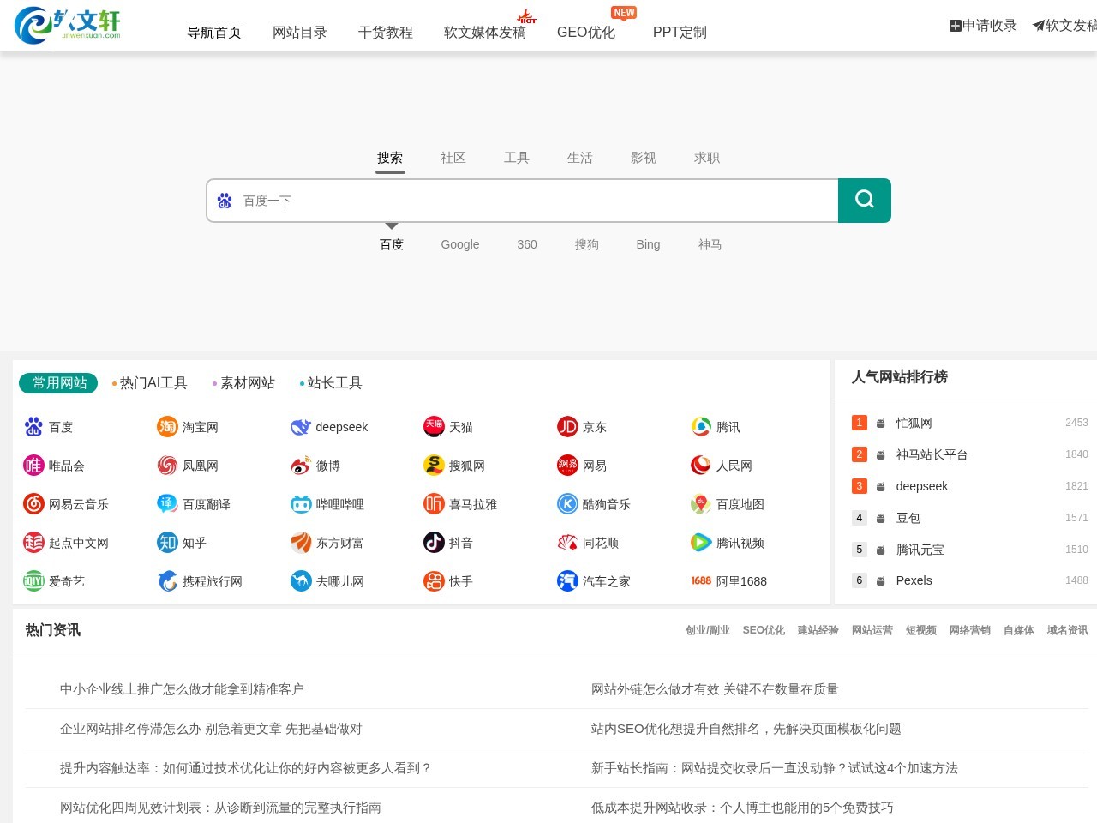
Task: Open the 爱奇艺 icon
Action: coord(33,581)
